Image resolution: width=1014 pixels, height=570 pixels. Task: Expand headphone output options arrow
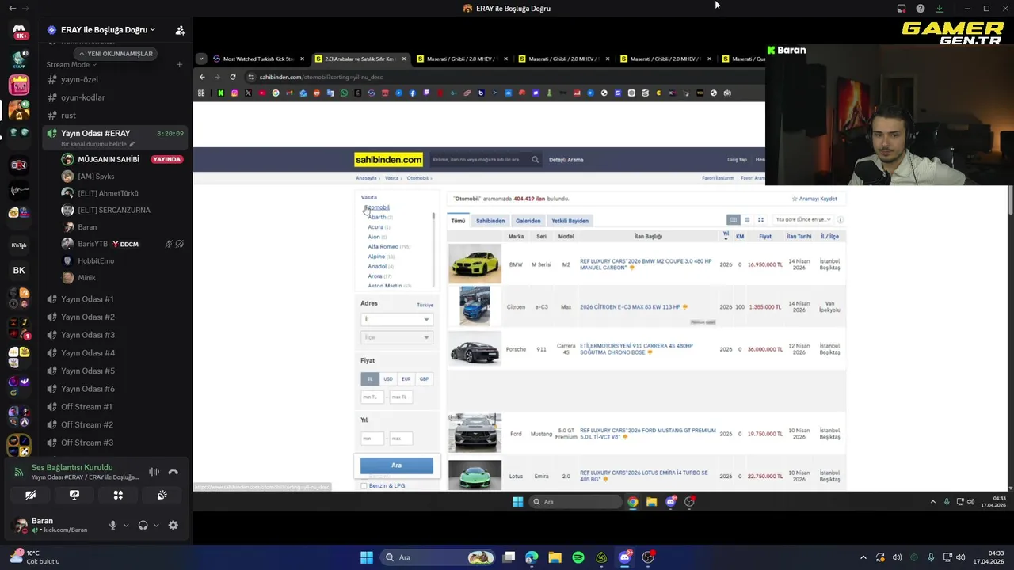coord(155,526)
